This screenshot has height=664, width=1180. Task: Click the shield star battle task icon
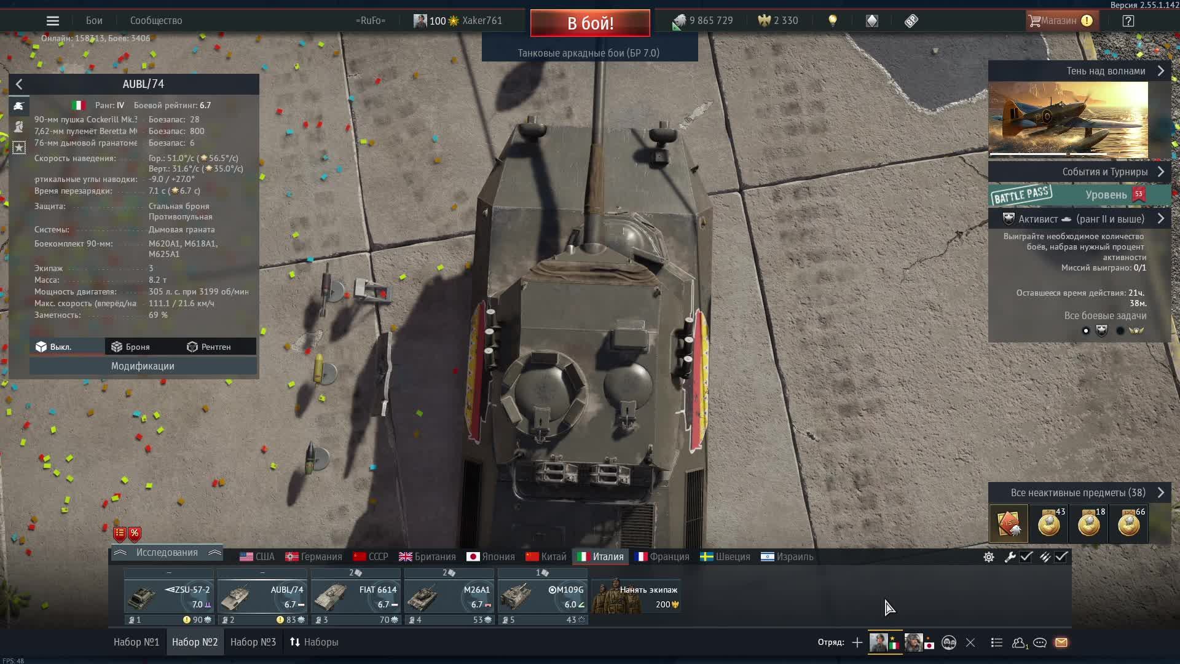(1102, 331)
